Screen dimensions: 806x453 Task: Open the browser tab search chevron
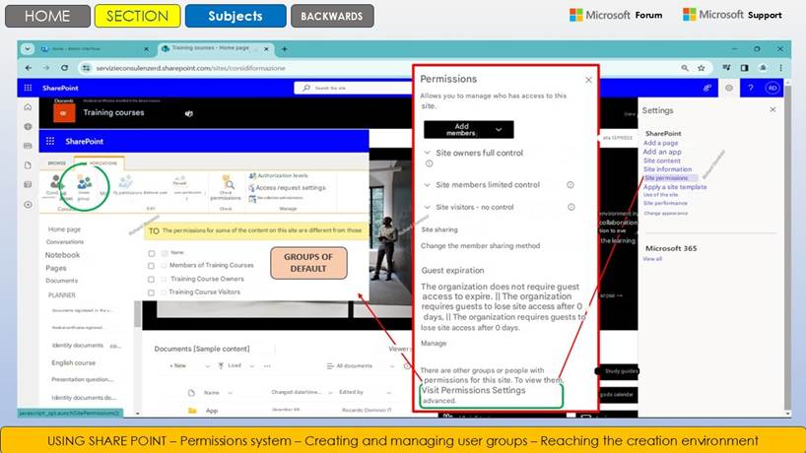28,49
